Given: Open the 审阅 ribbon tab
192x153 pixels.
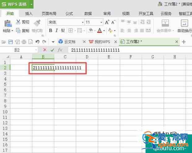Looking at the screenshot, I should pos(107,13).
